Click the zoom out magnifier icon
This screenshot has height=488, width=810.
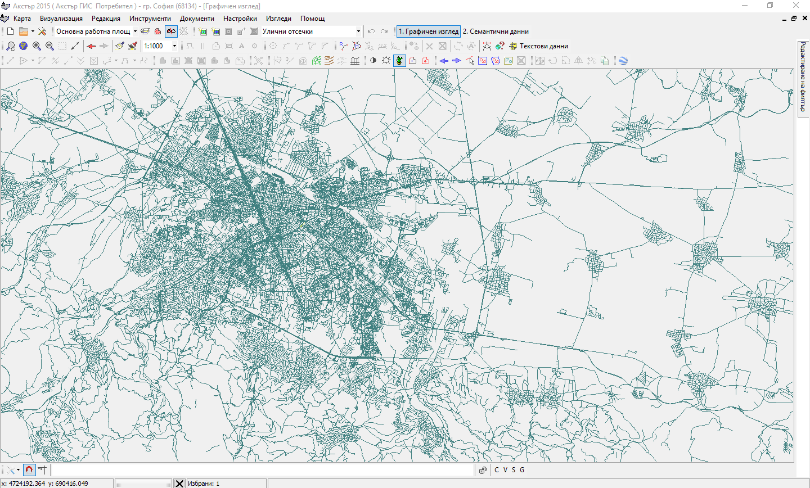pyautogui.click(x=49, y=46)
